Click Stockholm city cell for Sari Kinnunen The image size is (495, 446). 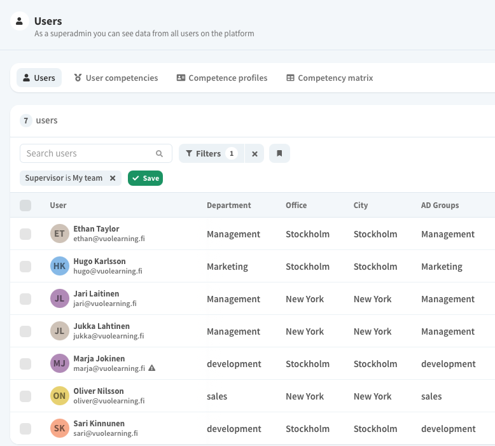pos(375,429)
